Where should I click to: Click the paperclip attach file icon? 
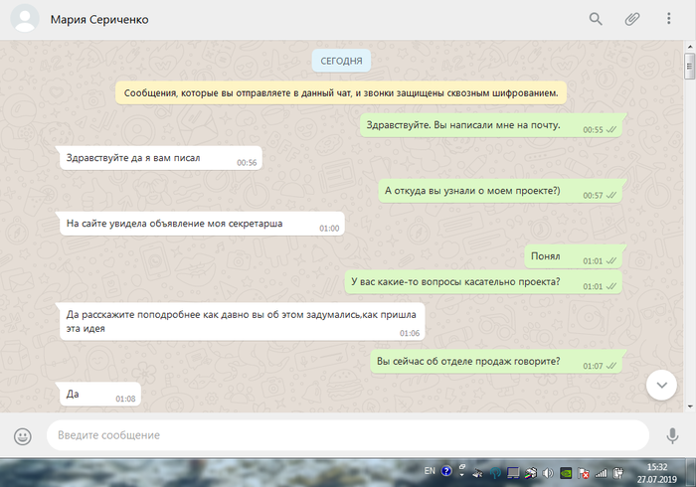(631, 19)
